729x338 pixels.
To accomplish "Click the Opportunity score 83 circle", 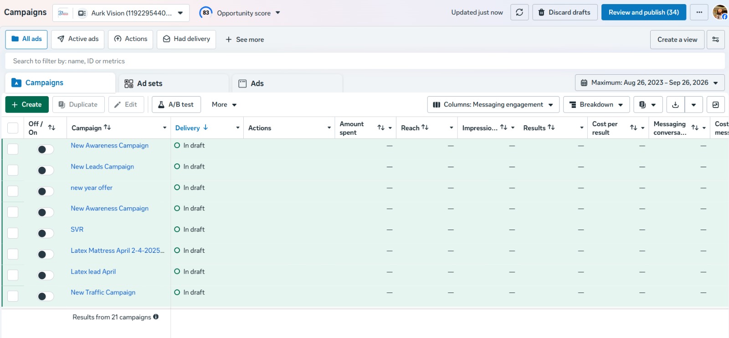I will click(x=206, y=13).
